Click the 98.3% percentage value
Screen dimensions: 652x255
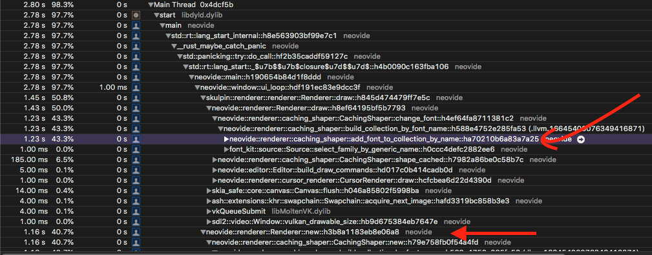coord(63,5)
